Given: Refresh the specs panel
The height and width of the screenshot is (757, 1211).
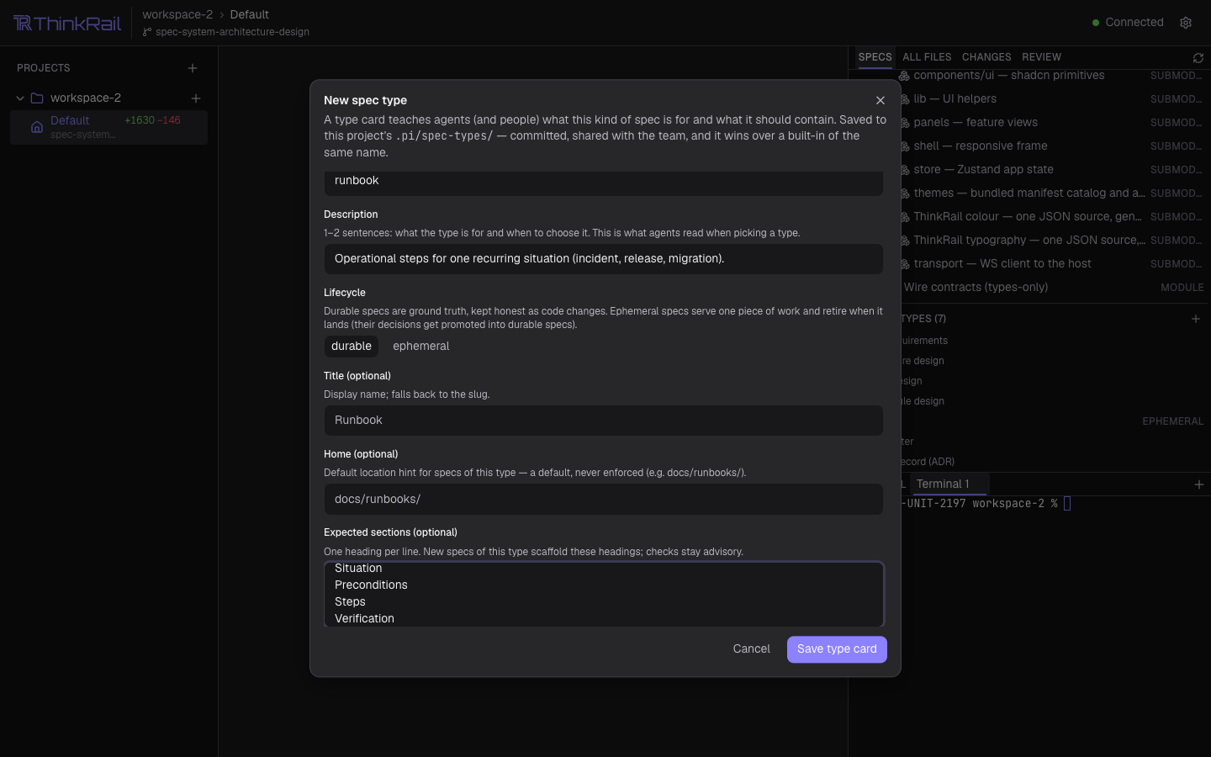Looking at the screenshot, I should click(x=1198, y=58).
